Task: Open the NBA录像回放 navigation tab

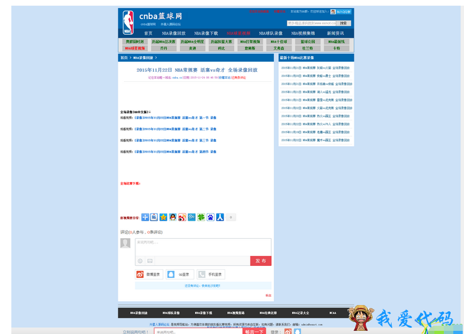Action: (174, 33)
